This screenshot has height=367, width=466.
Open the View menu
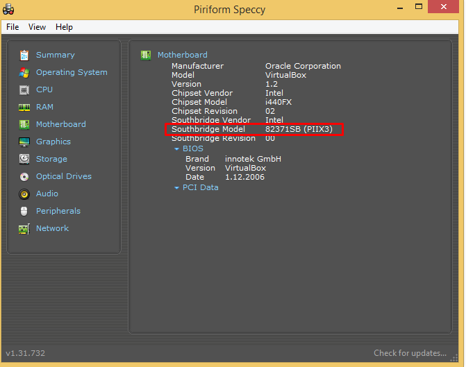37,27
